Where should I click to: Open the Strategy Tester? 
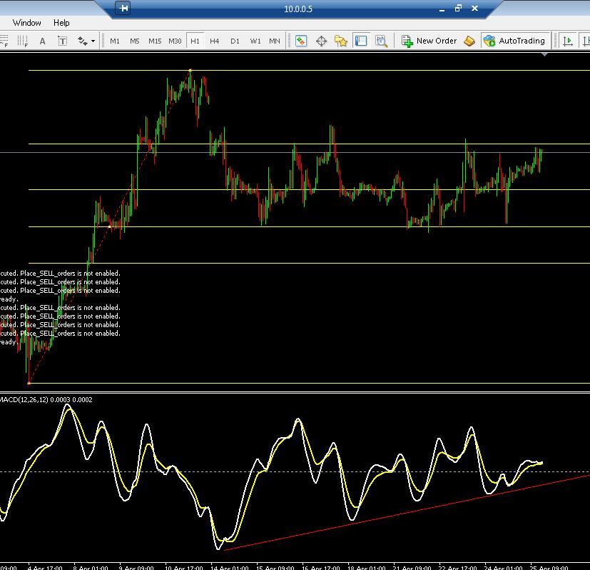pyautogui.click(x=381, y=41)
